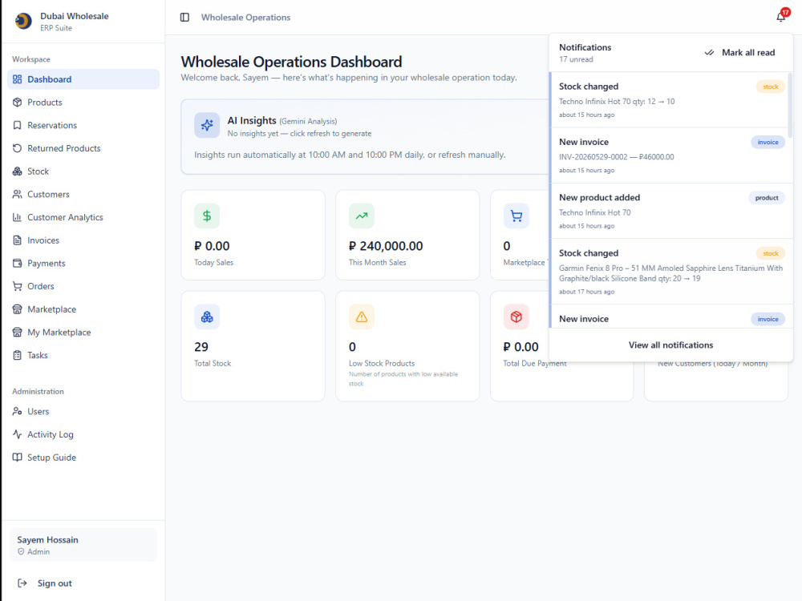Open Stock changed Techno Infinix notification
The width and height of the screenshot is (802, 601).
[669, 99]
